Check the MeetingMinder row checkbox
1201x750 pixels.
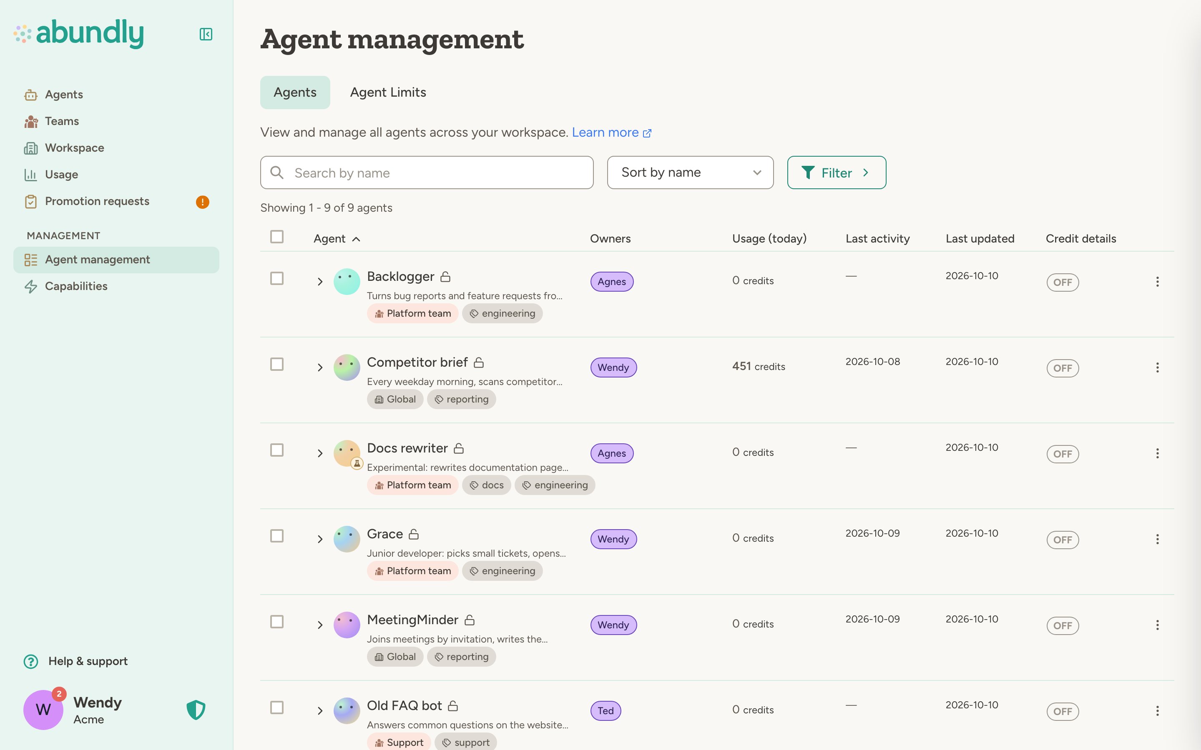coord(277,622)
